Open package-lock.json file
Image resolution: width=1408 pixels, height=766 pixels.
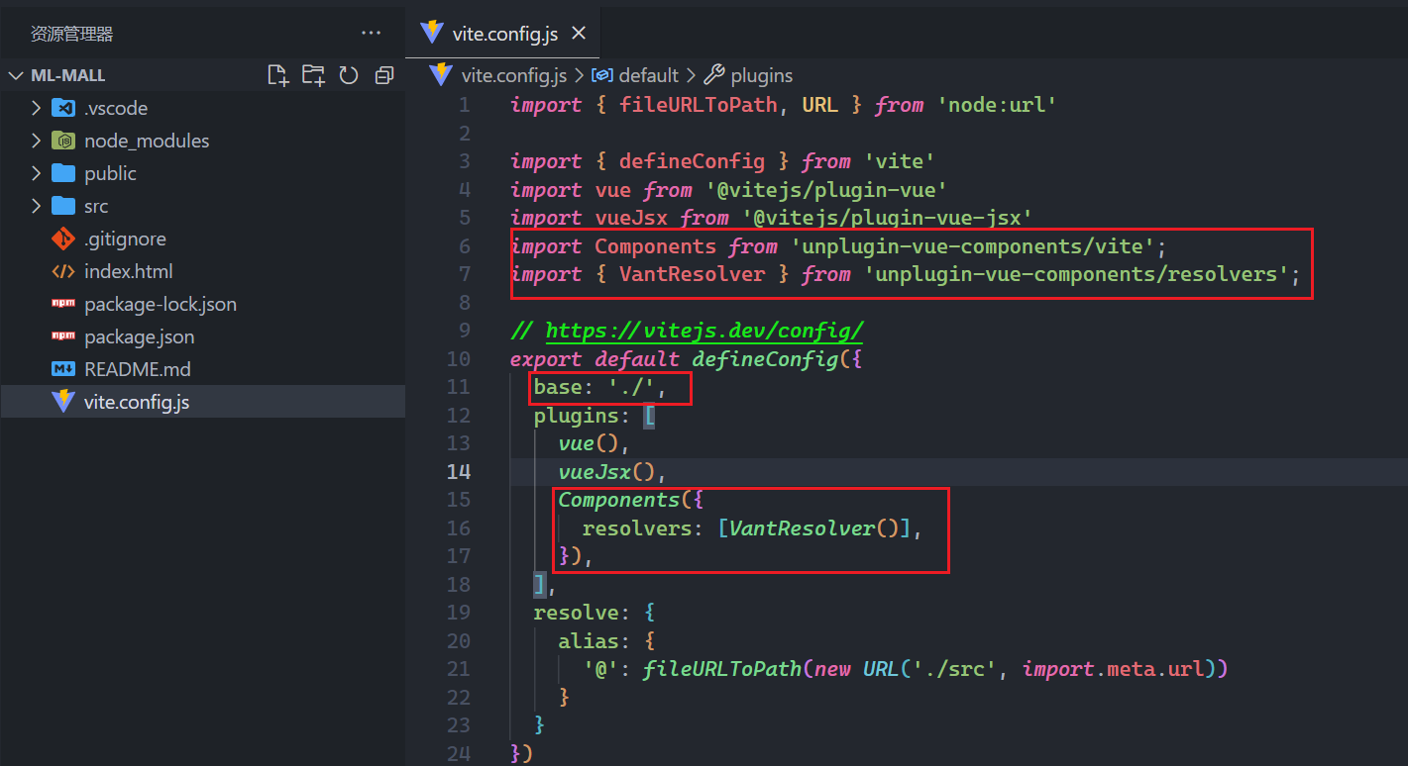coord(202,304)
